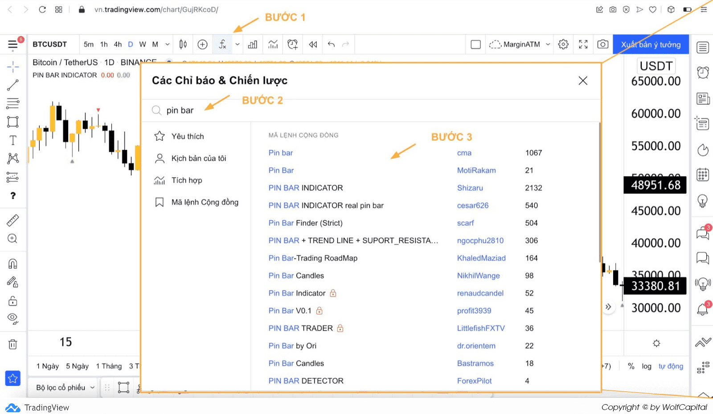Screen dimensions: 713x414
Task: Toggle the % percent scale
Action: [x=631, y=366]
